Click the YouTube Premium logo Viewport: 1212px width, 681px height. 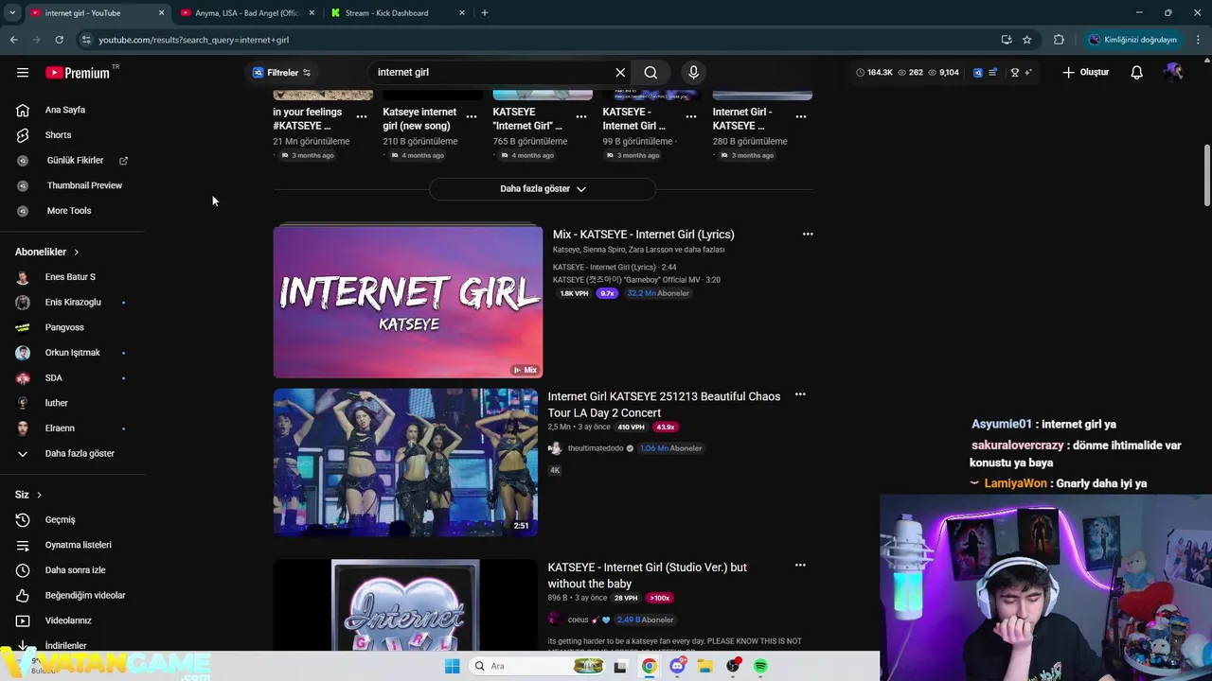(x=78, y=73)
